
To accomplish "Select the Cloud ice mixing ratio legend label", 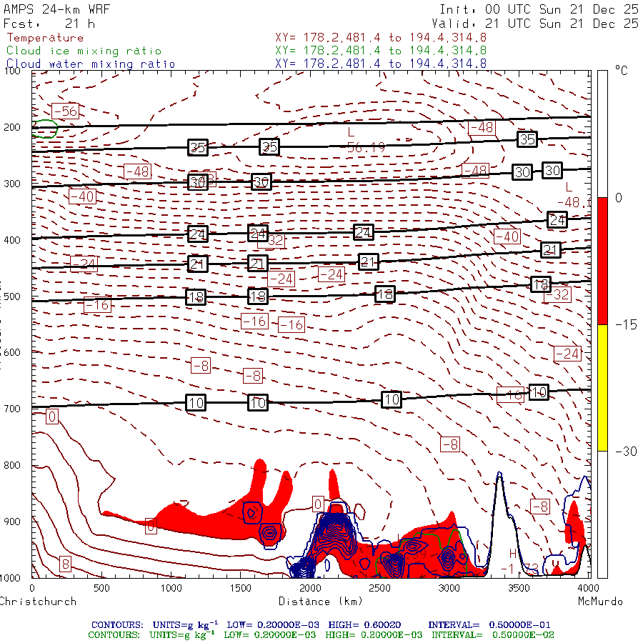I will 84,51.
